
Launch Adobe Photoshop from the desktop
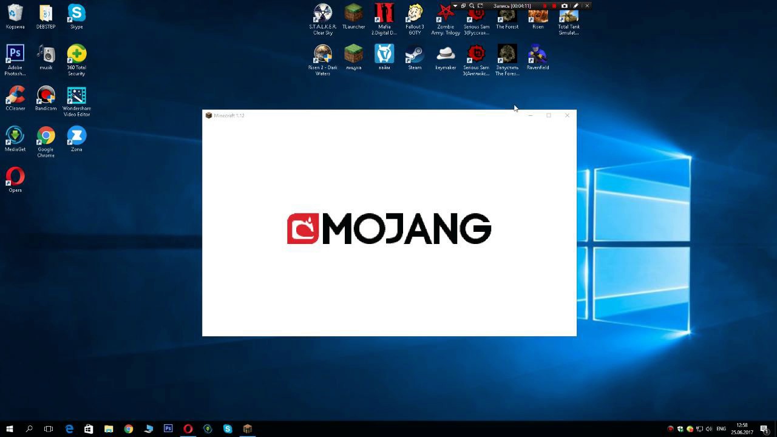click(x=15, y=59)
